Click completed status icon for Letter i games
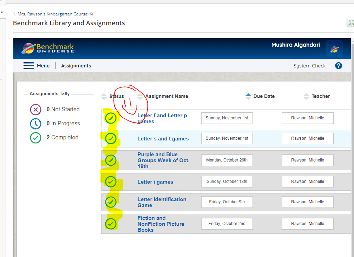This screenshot has width=354, height=257. [x=111, y=182]
